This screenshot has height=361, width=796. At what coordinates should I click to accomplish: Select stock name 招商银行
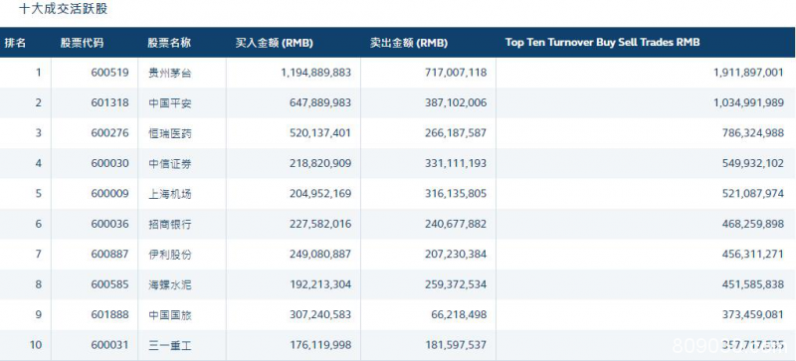(x=170, y=224)
